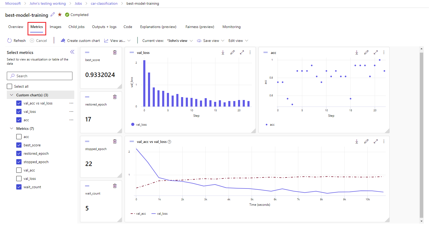The height and width of the screenshot is (228, 429).
Task: Uncheck the best_score metric checkbox
Action: click(x=19, y=145)
